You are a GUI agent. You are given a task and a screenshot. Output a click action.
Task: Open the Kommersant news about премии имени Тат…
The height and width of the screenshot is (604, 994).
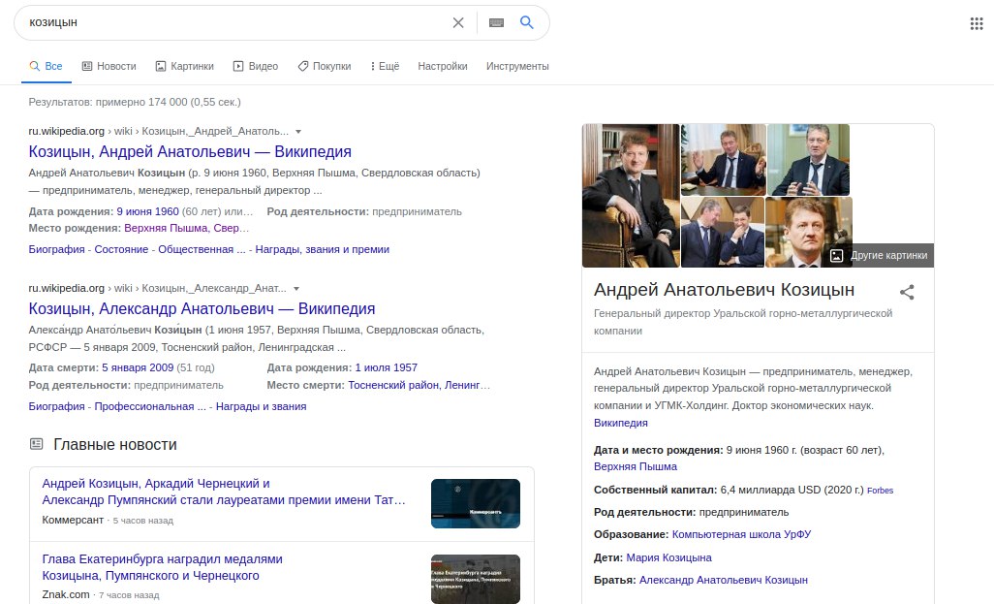point(224,492)
